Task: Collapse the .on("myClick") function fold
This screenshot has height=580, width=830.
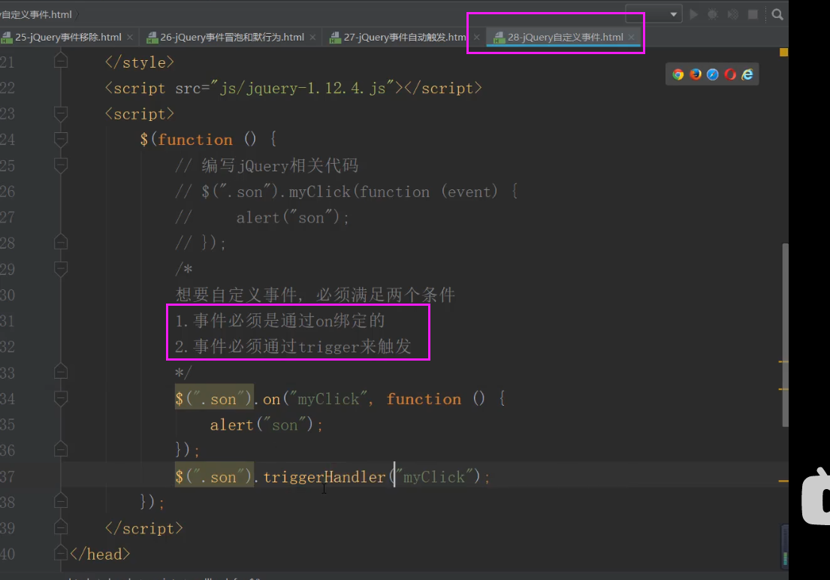Action: click(x=61, y=397)
